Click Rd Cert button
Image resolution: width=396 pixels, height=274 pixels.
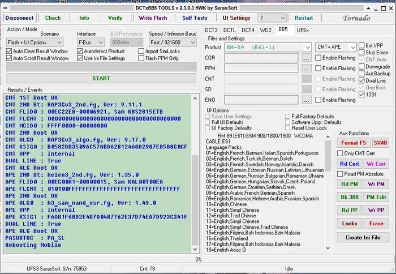[x=350, y=164]
